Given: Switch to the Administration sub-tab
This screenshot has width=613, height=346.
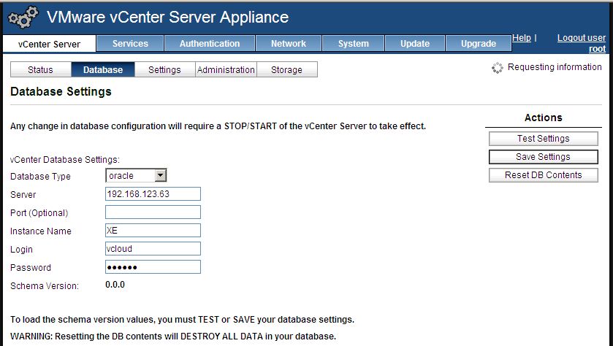Looking at the screenshot, I should 226,70.
